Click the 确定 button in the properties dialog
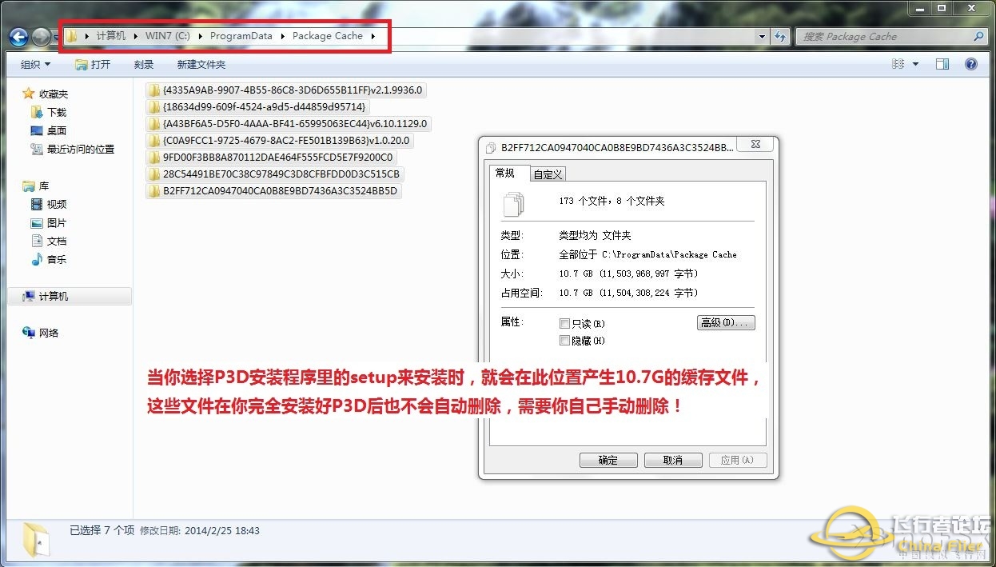The image size is (996, 567). click(x=608, y=460)
